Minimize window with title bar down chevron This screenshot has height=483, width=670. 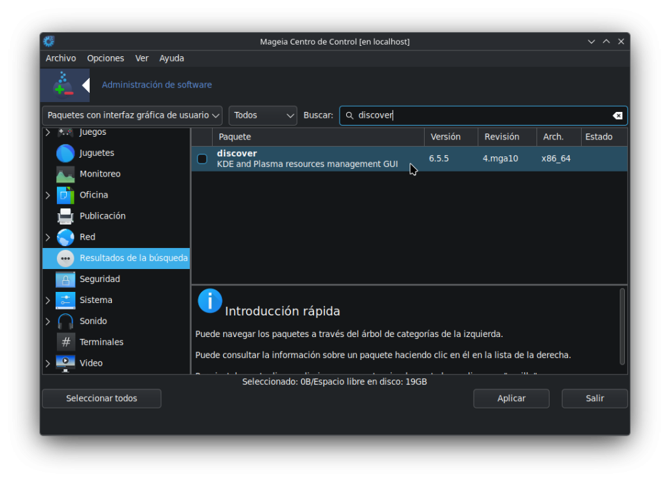coord(591,41)
